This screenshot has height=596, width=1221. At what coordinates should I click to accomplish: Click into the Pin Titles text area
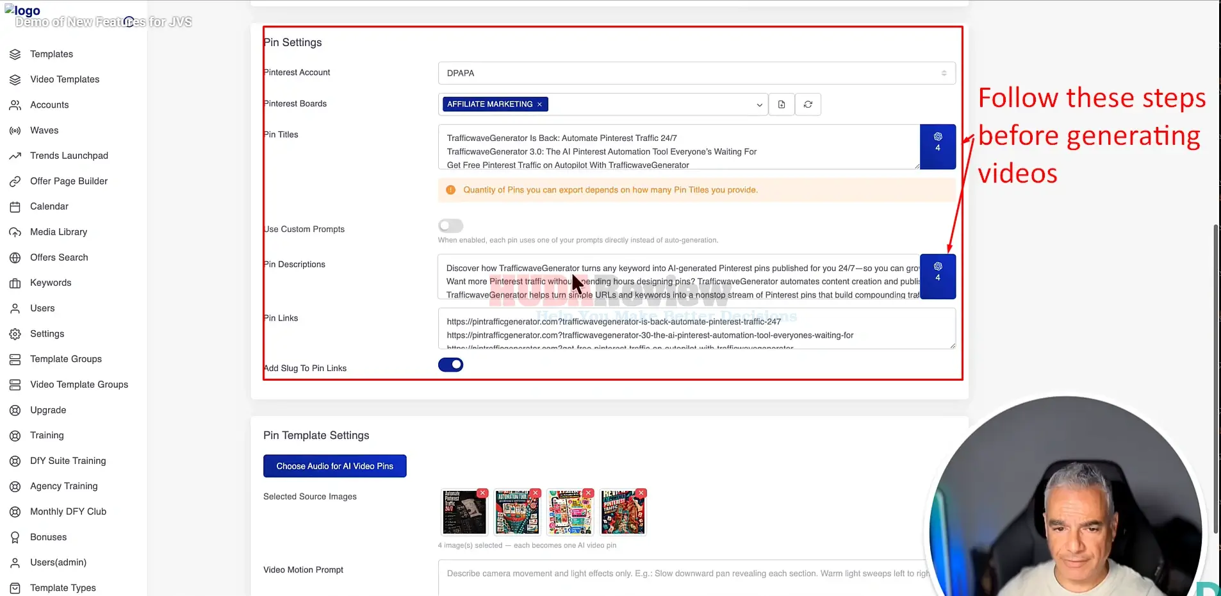click(679, 147)
